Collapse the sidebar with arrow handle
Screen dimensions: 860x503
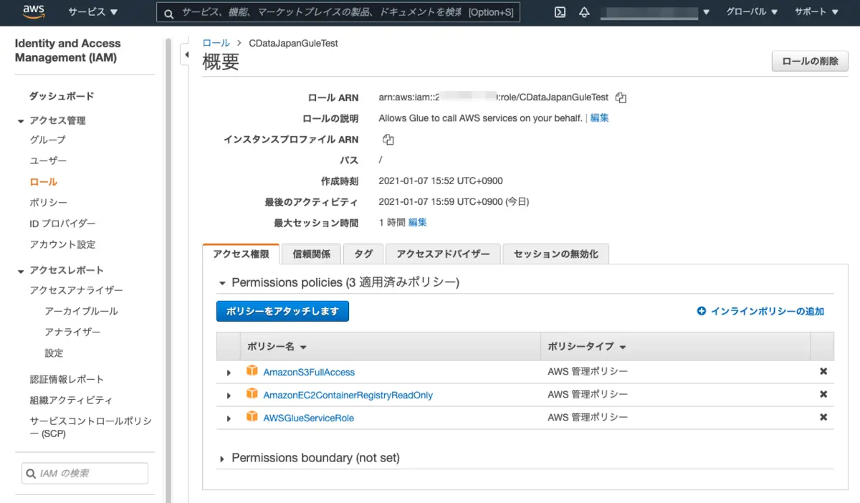186,54
